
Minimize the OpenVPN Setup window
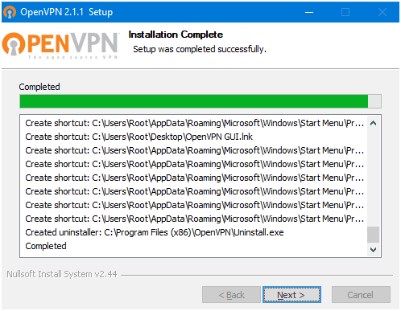pos(309,12)
